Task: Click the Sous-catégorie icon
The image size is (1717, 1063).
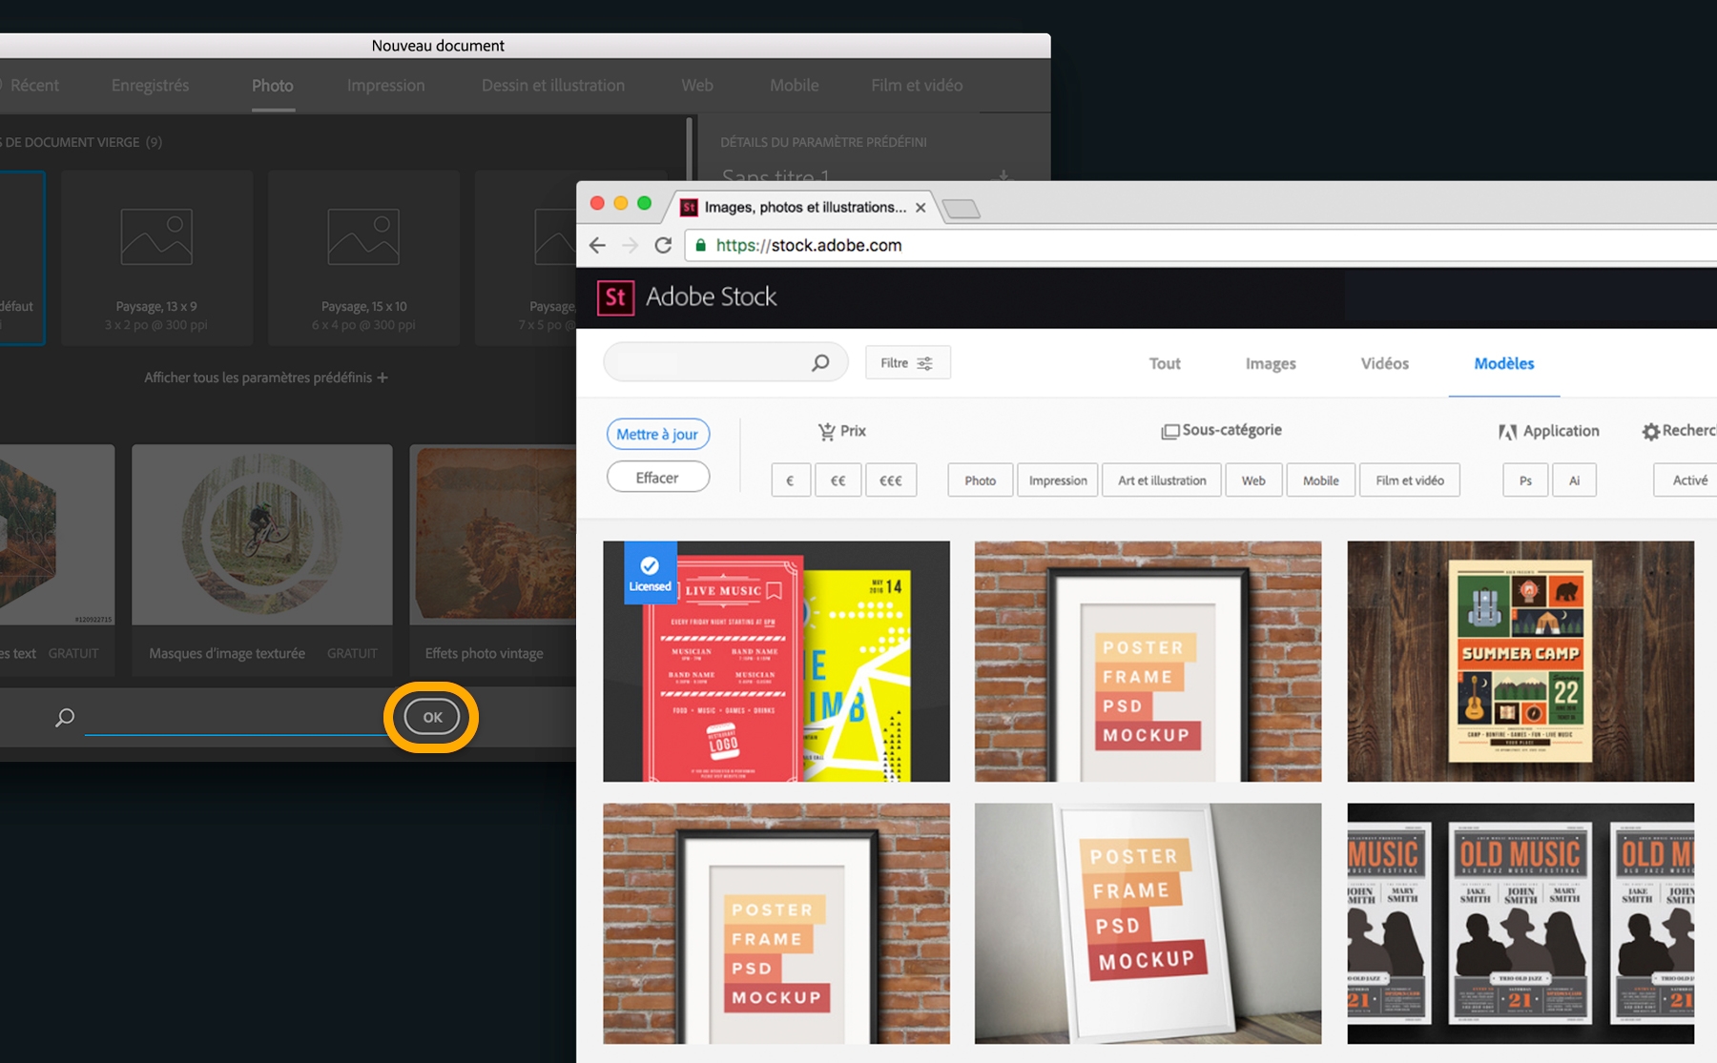Action: pos(1170,430)
